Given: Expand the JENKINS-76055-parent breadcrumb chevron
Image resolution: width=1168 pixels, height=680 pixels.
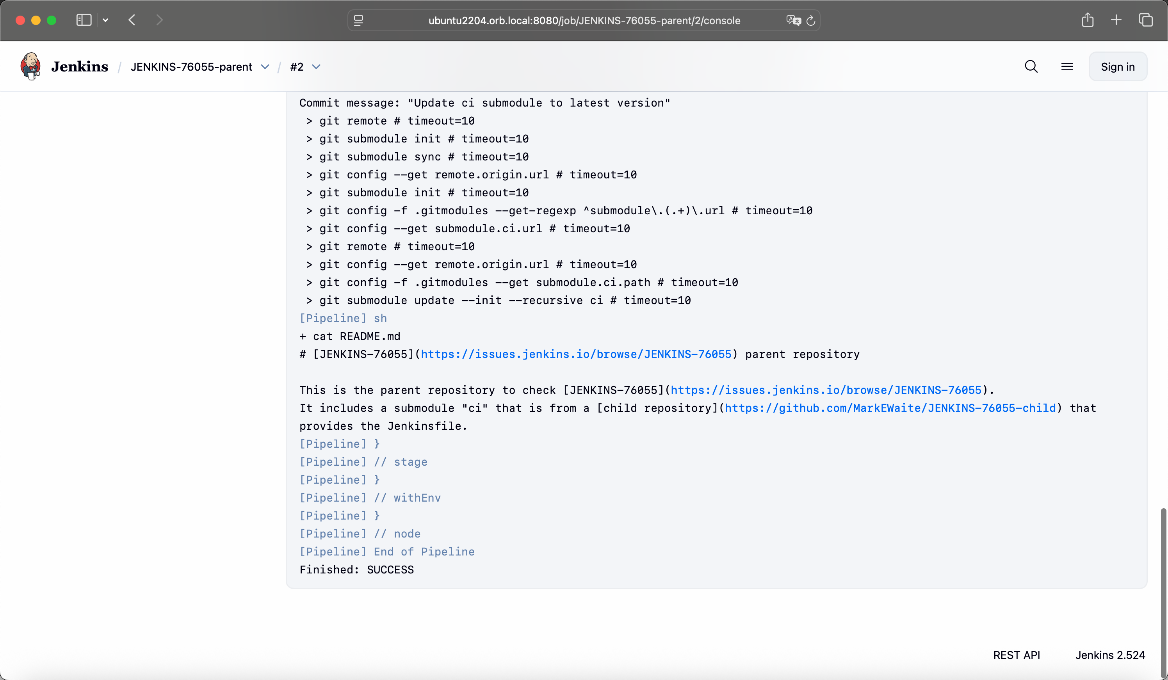Looking at the screenshot, I should 265,67.
